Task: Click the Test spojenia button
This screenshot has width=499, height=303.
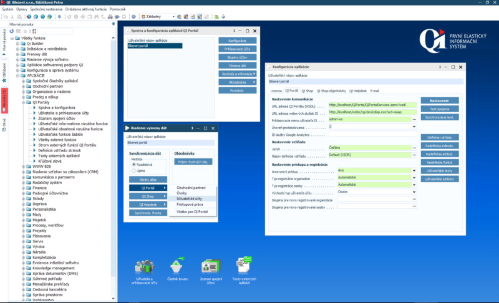Action: pyautogui.click(x=440, y=108)
